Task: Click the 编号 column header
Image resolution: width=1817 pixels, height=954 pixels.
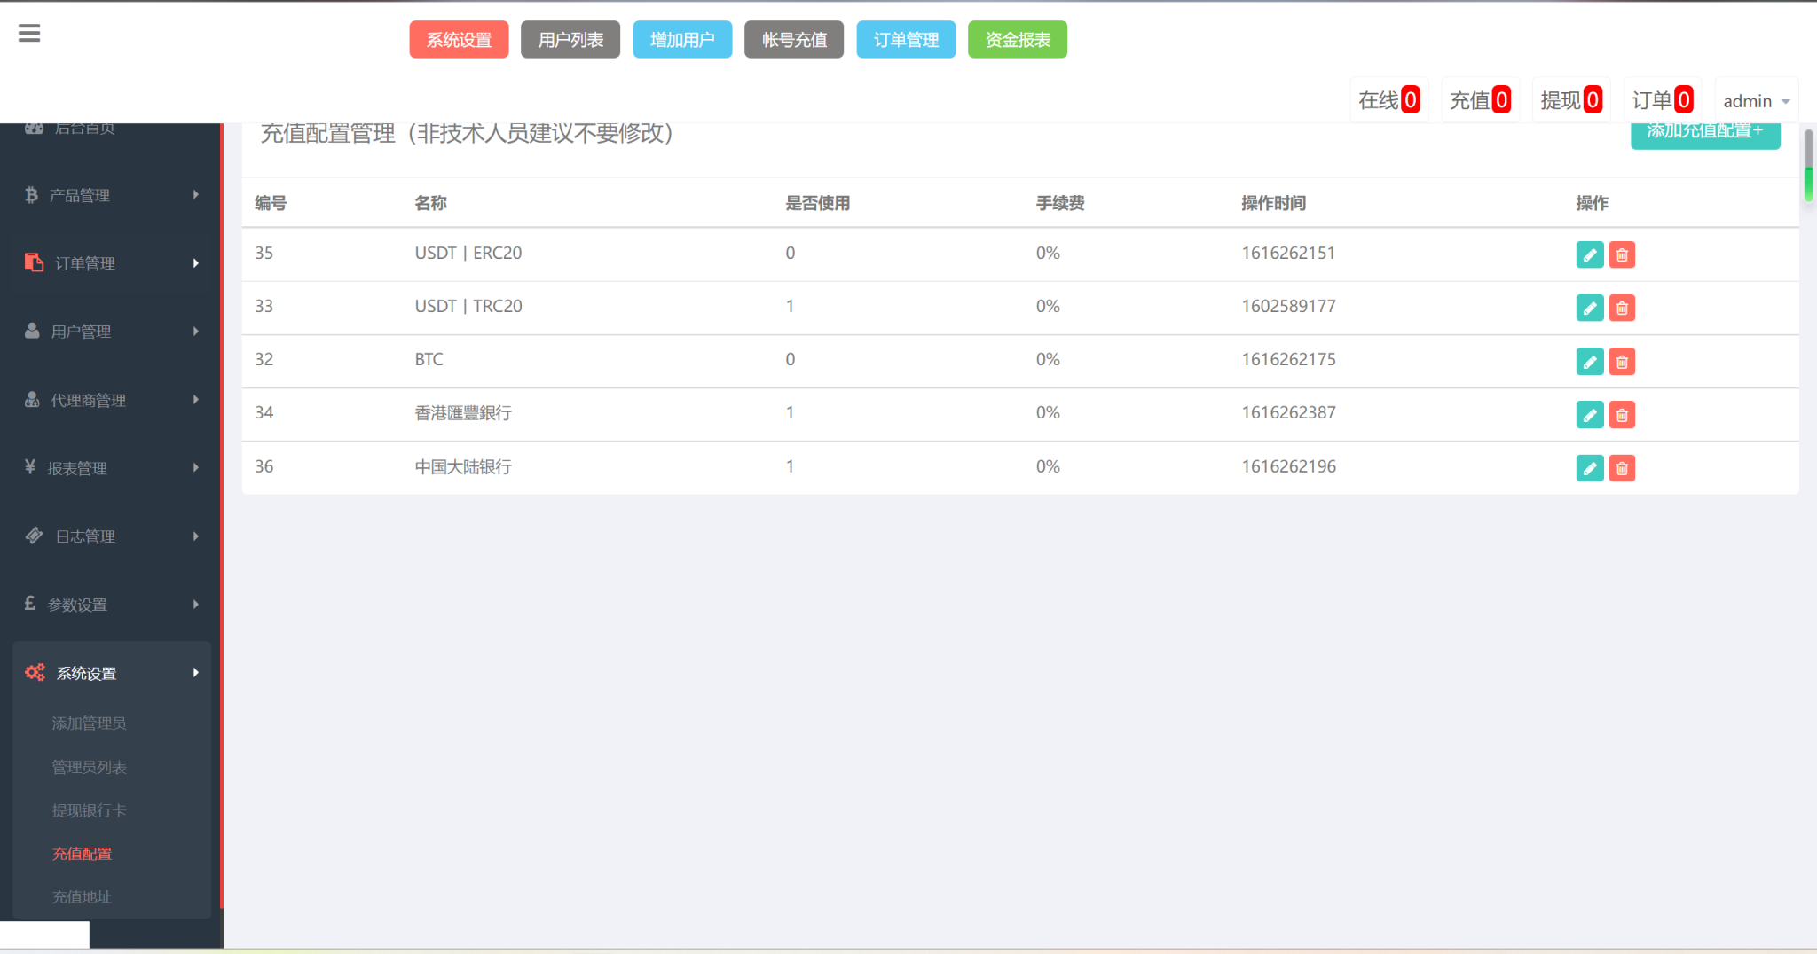Action: [271, 203]
